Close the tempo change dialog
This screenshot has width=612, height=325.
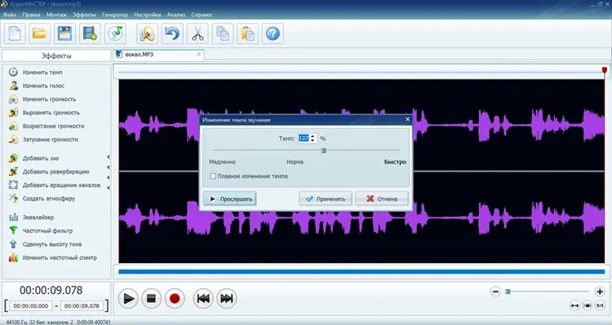point(407,119)
